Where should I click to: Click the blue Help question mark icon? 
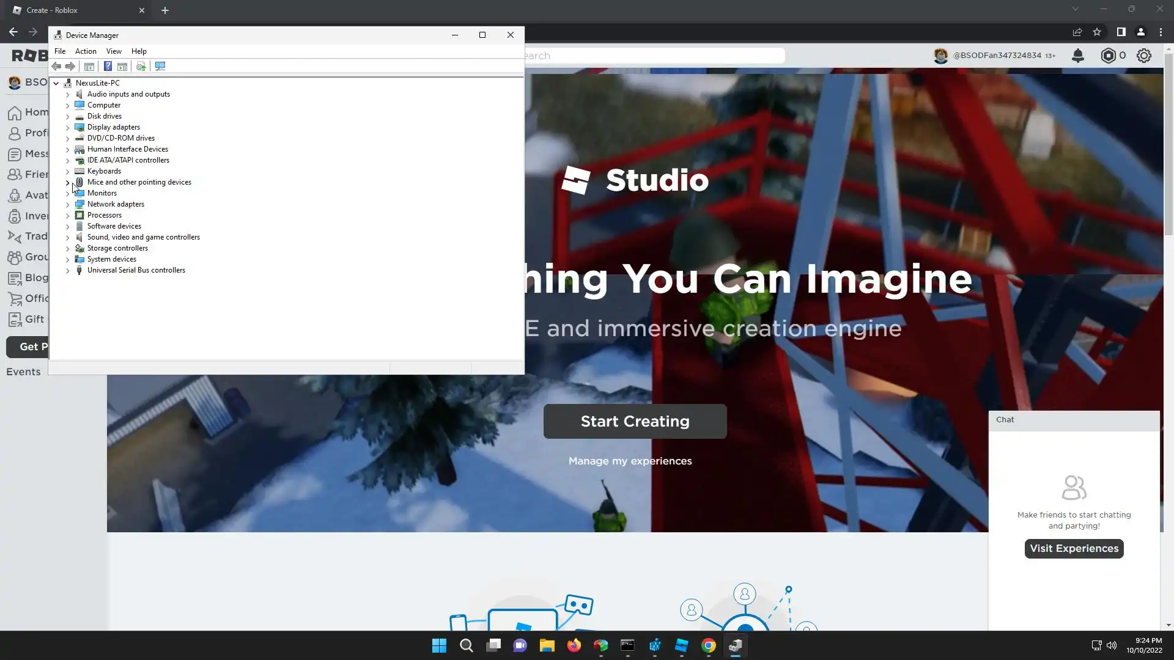(x=108, y=66)
